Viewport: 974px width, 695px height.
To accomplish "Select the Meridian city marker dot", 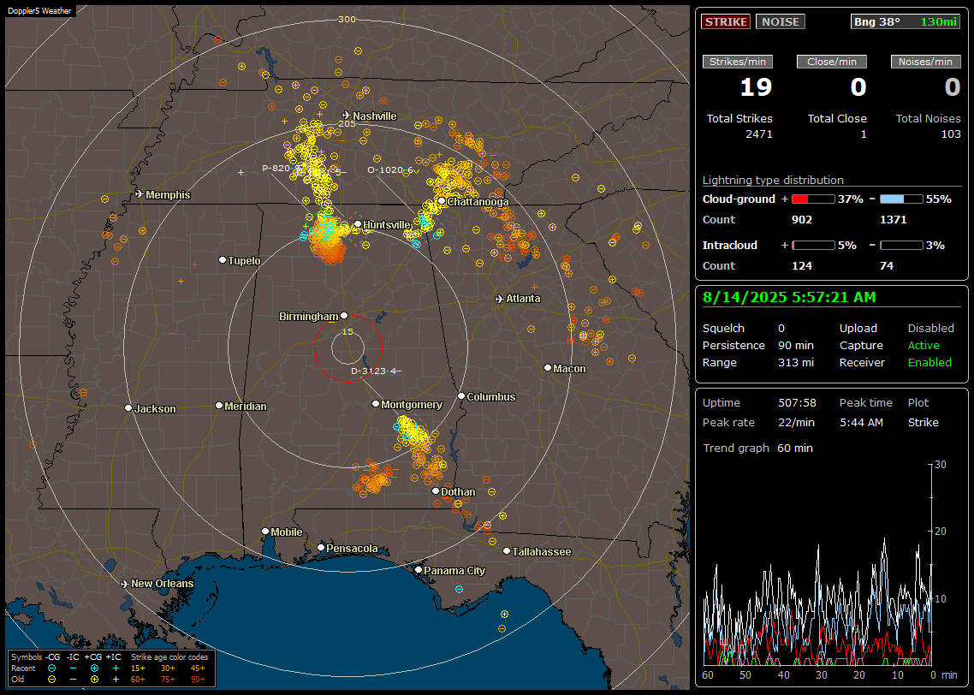I will click(x=219, y=406).
